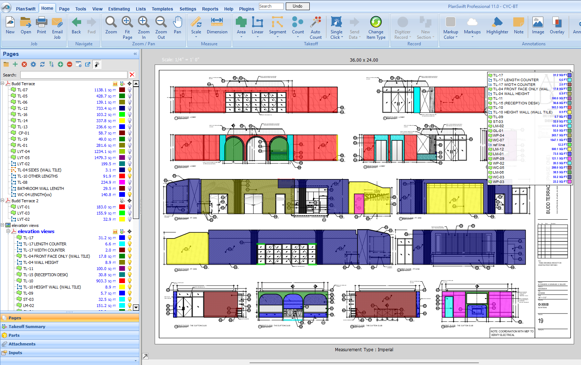Toggle lightbulb visibility for TL-17
The width and height of the screenshot is (581, 365).
[x=129, y=238]
